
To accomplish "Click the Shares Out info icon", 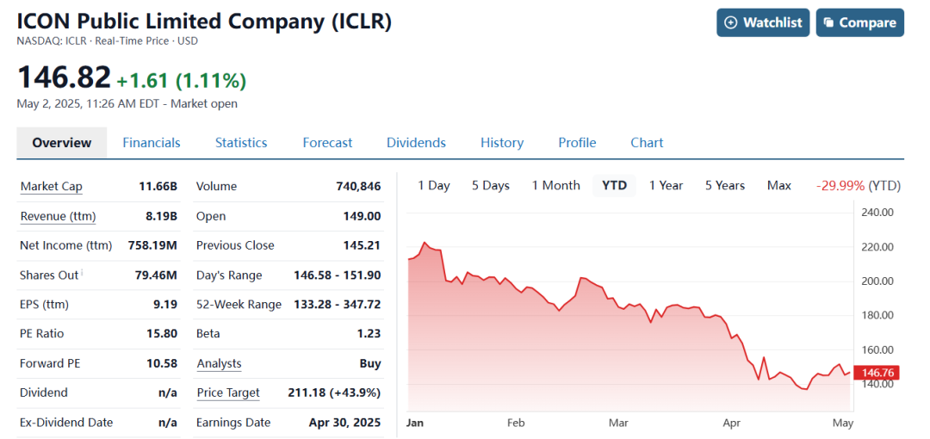I will (84, 273).
